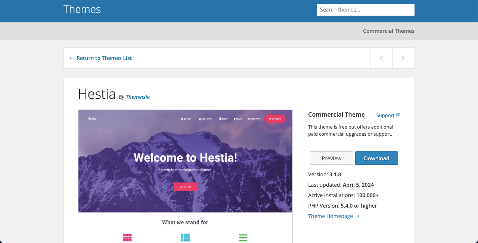The width and height of the screenshot is (478, 243).
Task: Click BUY NOW in the theme screenshot
Action: tap(275, 119)
